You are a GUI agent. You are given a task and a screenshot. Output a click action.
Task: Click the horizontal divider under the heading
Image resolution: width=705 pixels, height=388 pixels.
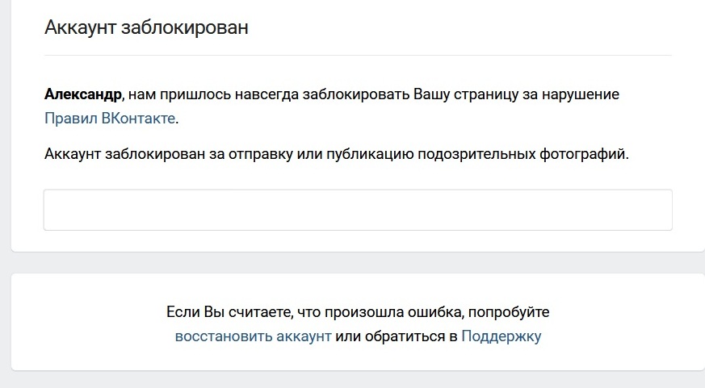point(358,55)
